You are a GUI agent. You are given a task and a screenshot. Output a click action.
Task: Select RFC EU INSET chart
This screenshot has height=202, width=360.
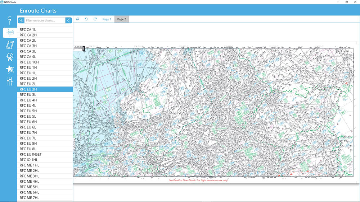(45, 154)
